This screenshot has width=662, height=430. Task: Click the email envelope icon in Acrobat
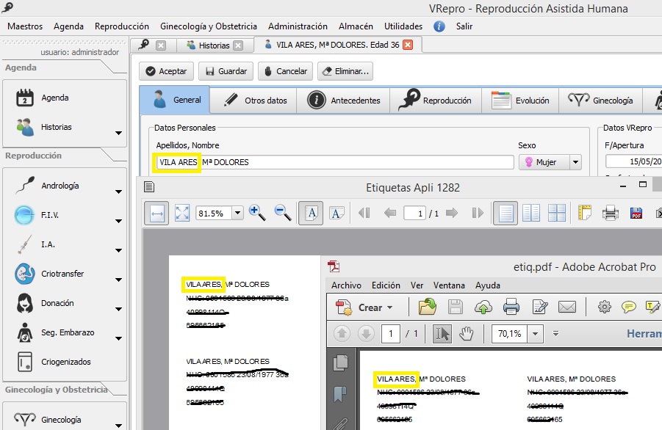567,307
